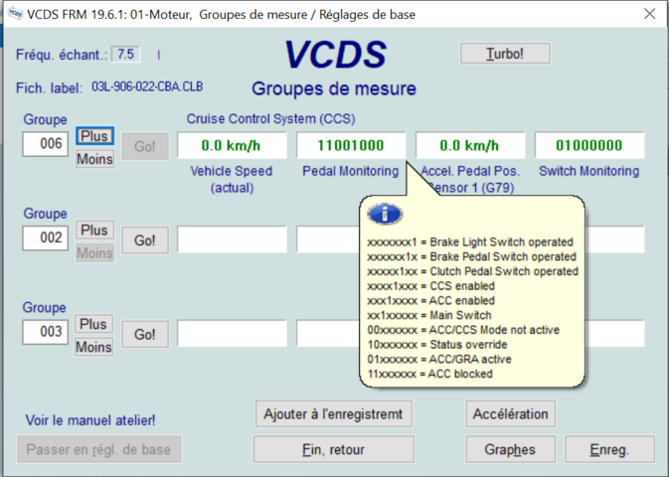Click the Turbo! button
This screenshot has width=669, height=477.
pyautogui.click(x=505, y=54)
